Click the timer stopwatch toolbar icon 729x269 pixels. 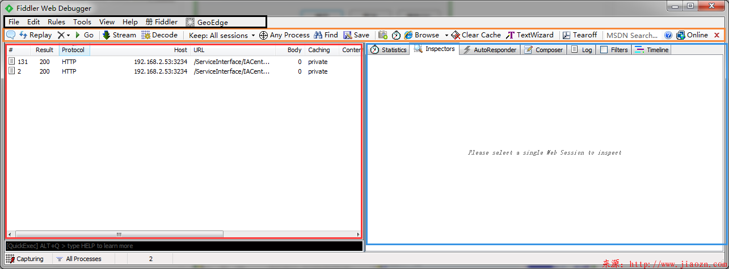tap(397, 35)
